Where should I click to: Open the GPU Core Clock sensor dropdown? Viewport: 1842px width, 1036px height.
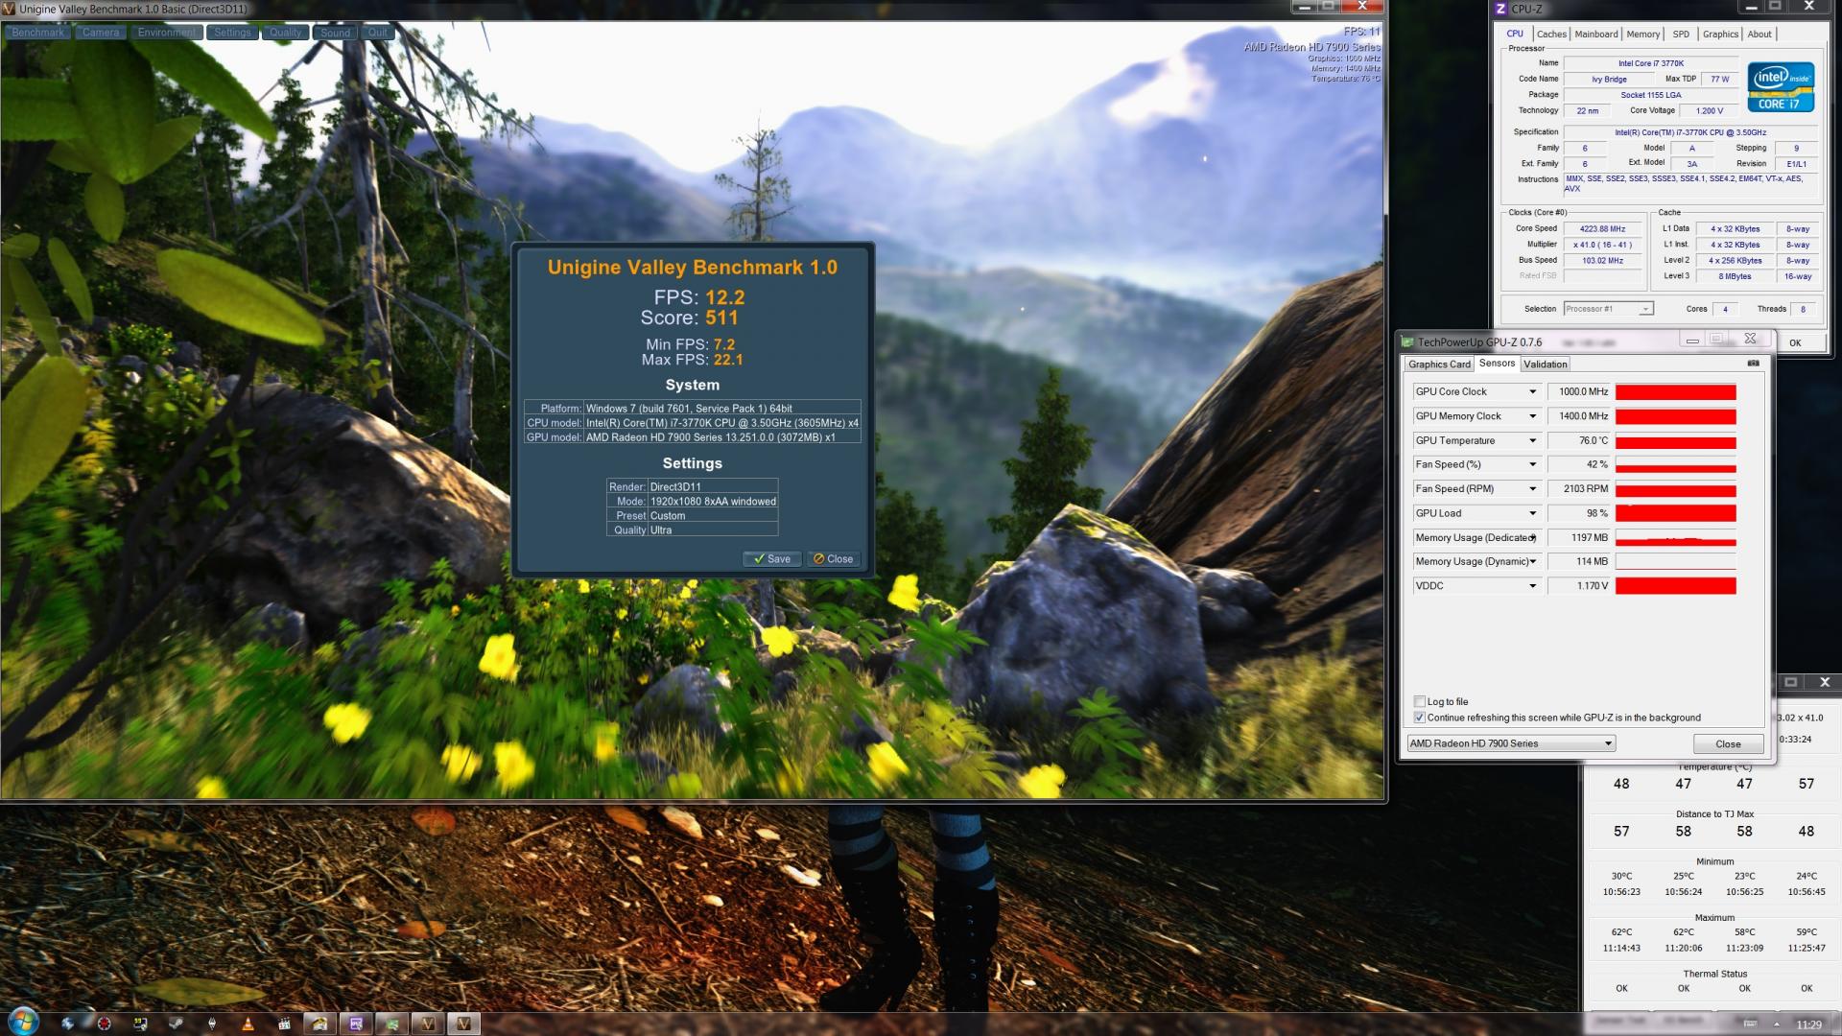point(1532,391)
